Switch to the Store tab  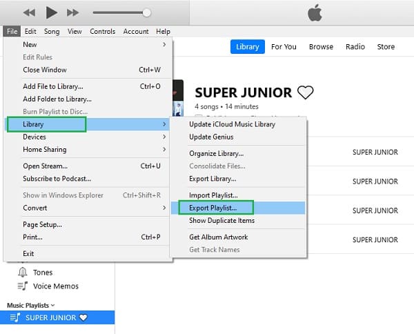click(x=386, y=47)
